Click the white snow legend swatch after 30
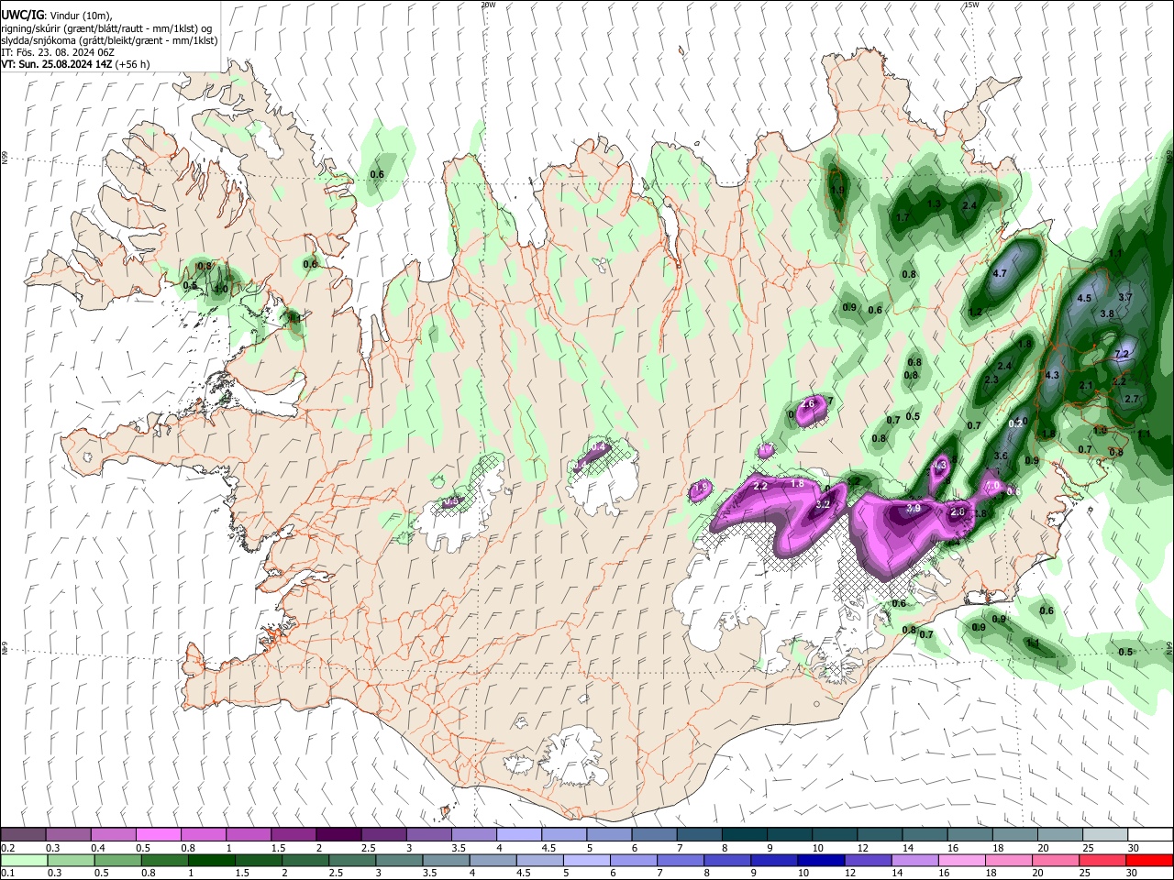 pyautogui.click(x=1150, y=834)
